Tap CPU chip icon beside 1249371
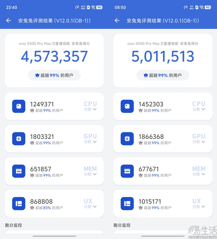 [19, 106]
